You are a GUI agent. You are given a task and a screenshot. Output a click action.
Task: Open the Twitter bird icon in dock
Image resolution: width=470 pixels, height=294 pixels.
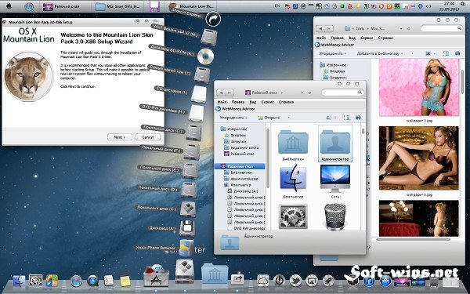(295, 281)
